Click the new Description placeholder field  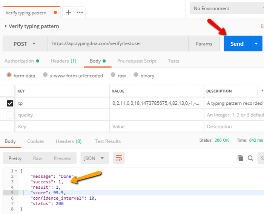tap(234, 126)
